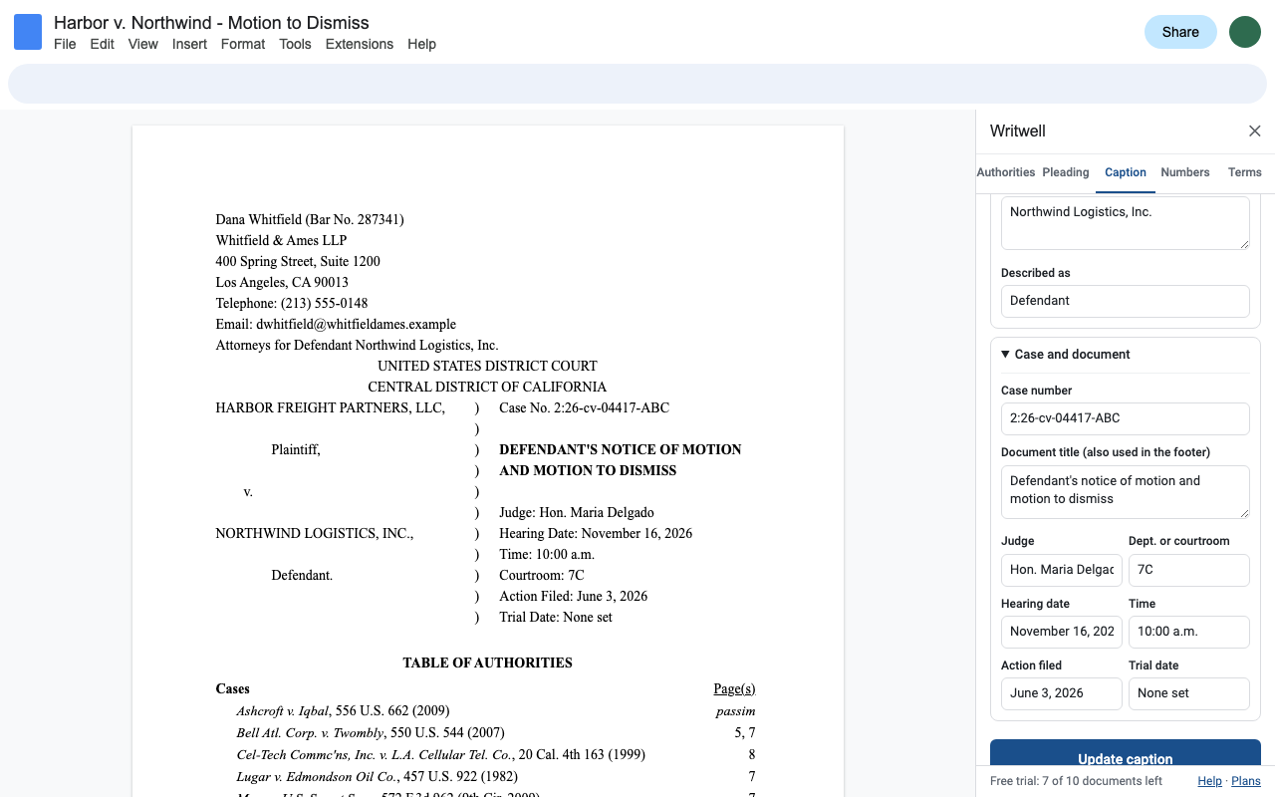Click the Dept. or courtroom field

point(1189,570)
